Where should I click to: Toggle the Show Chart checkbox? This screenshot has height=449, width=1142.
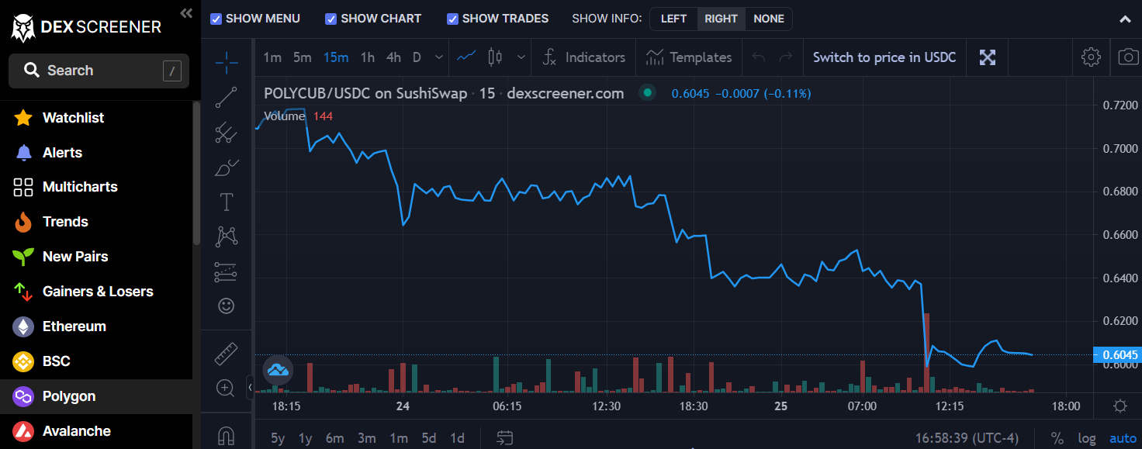331,19
